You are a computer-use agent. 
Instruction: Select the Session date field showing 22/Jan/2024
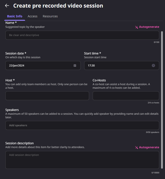pyautogui.click(x=43, y=66)
